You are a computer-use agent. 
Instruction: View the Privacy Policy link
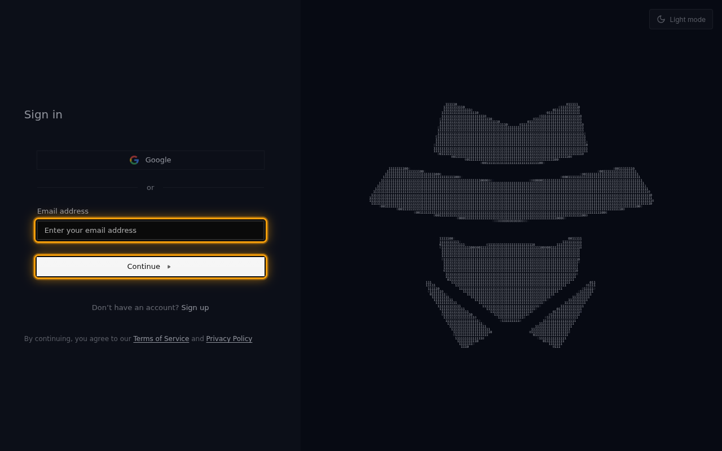(x=229, y=339)
